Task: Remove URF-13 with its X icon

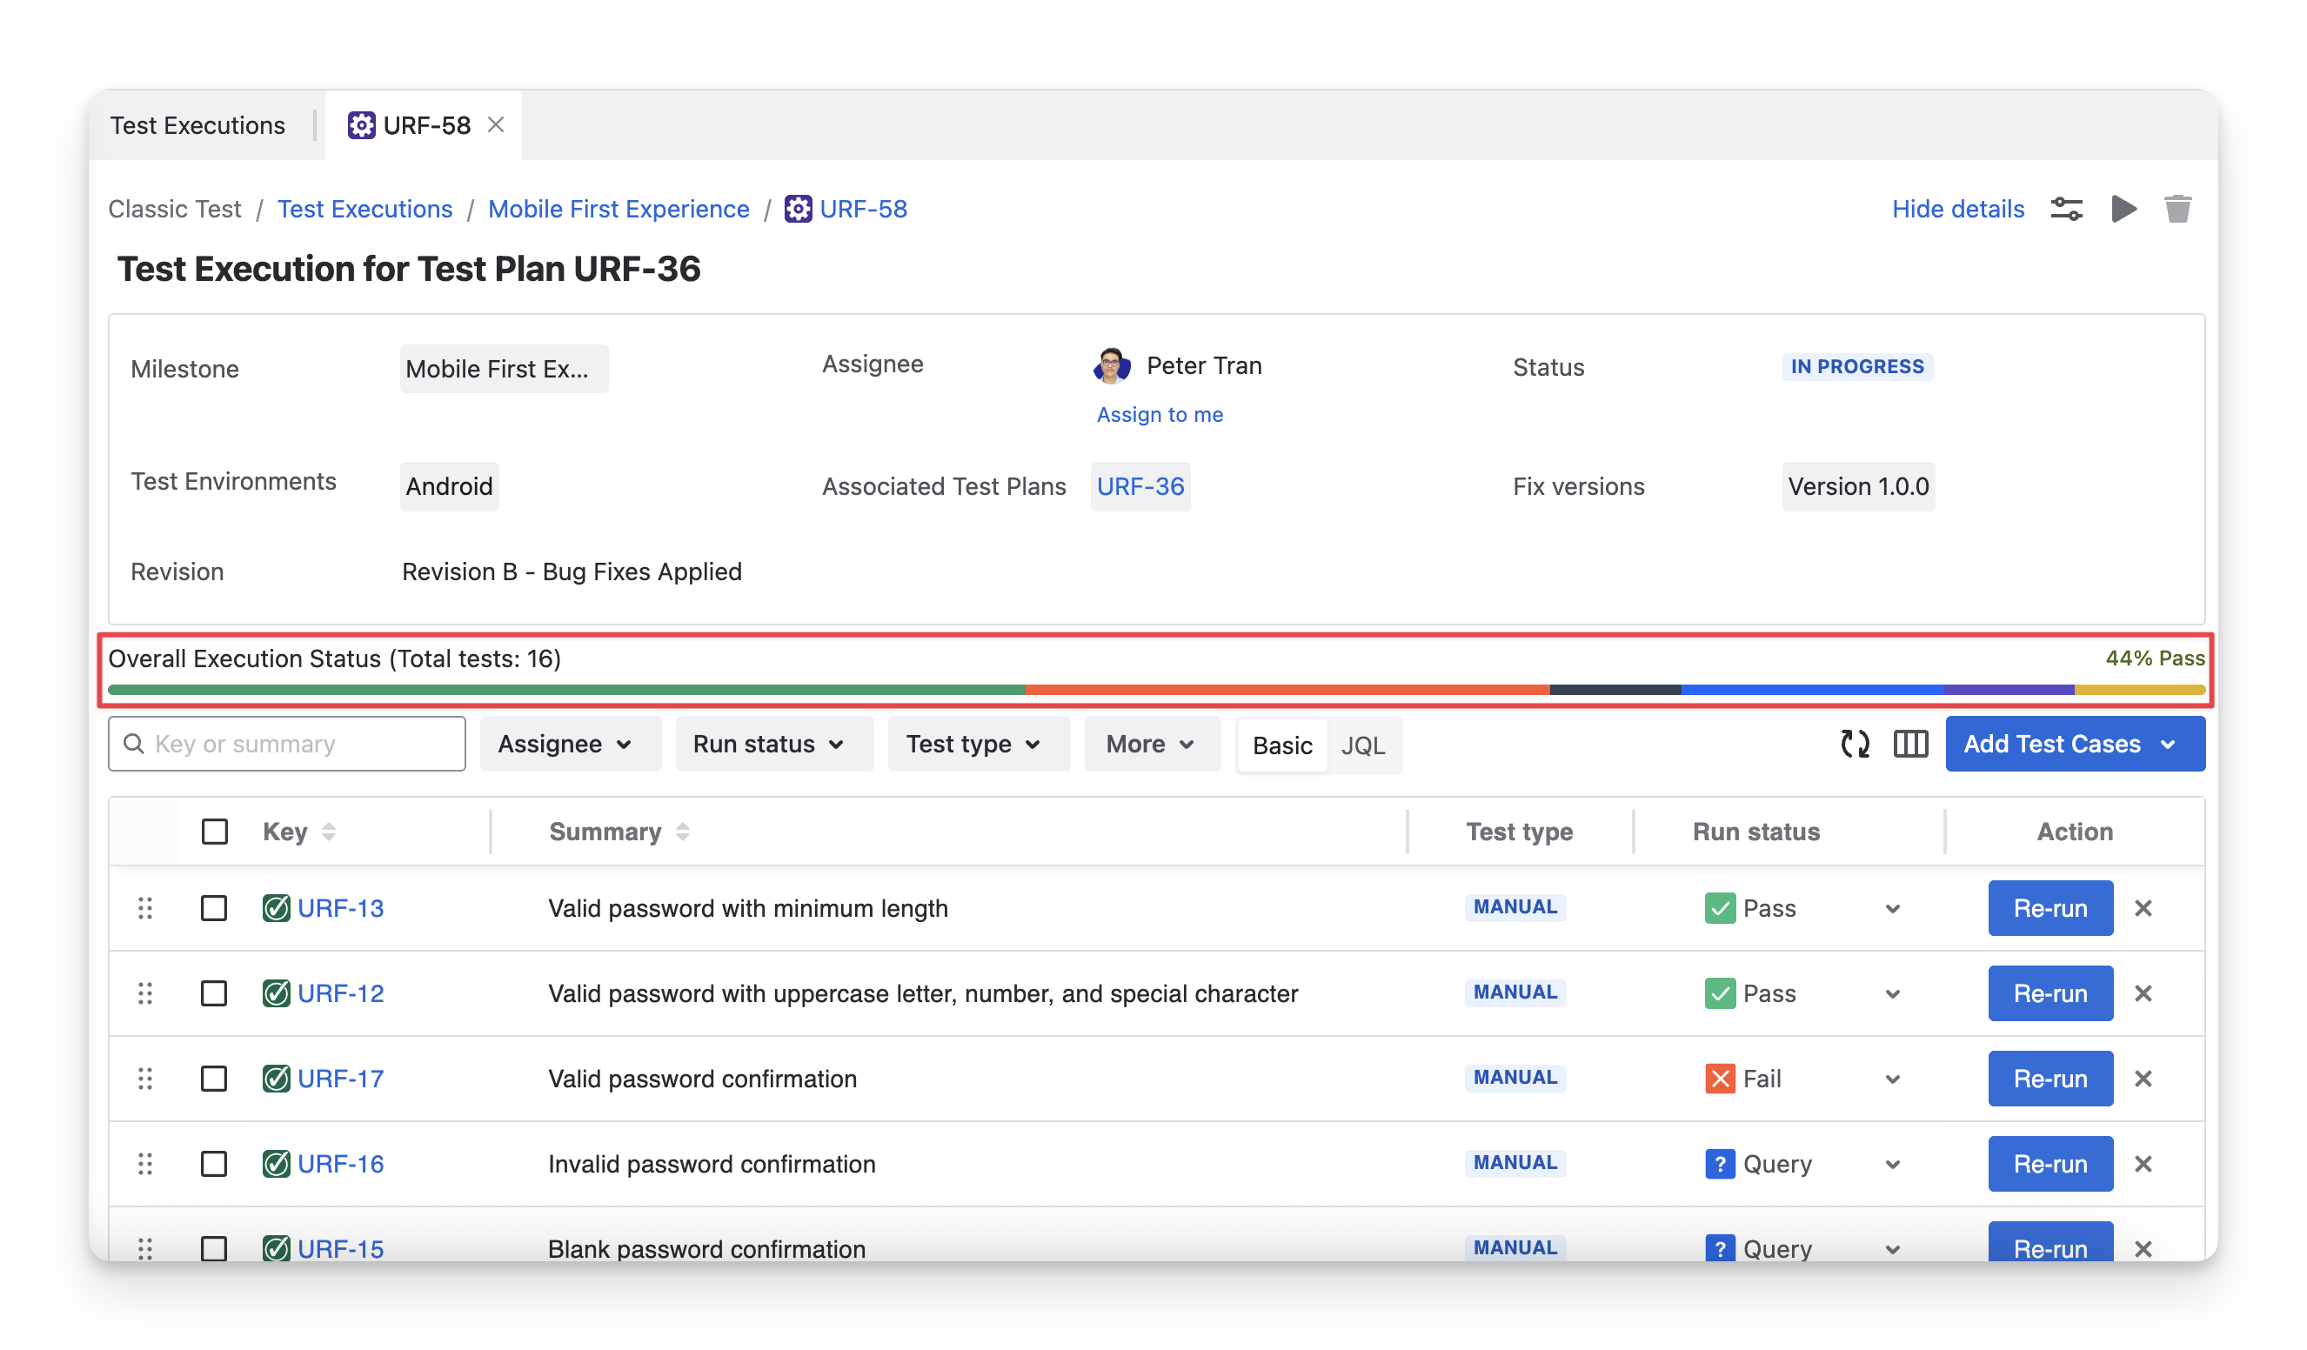Action: pos(2143,908)
